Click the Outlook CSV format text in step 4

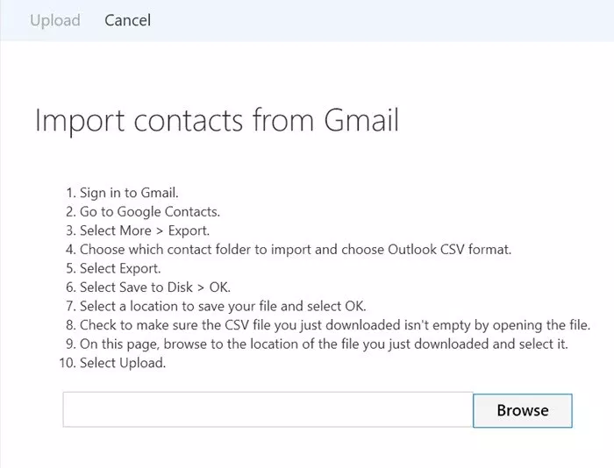click(x=449, y=249)
